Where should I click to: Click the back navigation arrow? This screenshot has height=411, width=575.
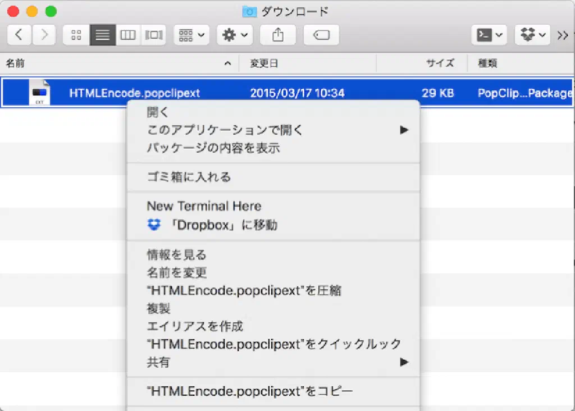pyautogui.click(x=19, y=35)
